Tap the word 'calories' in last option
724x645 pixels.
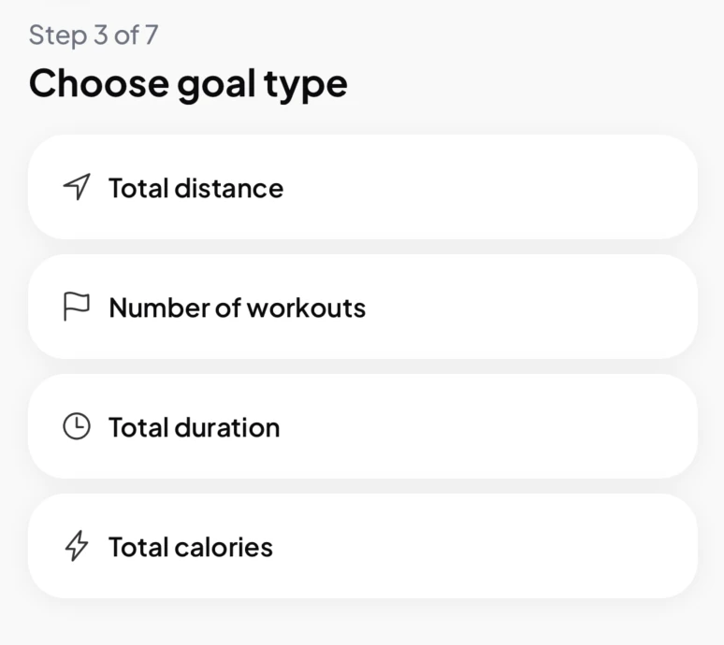224,547
